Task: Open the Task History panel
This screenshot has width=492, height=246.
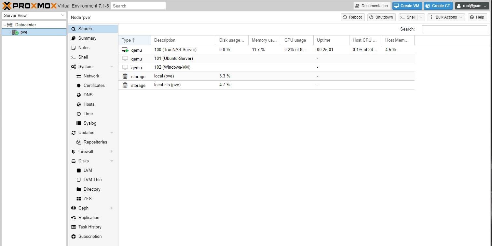Action: point(89,227)
